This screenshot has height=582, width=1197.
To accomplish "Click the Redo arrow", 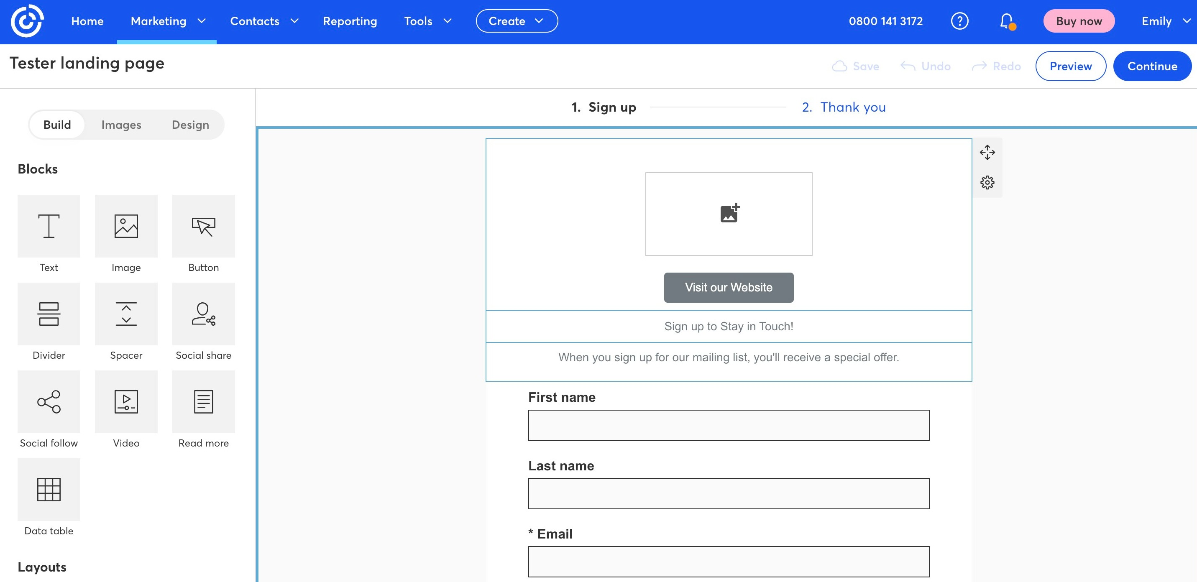I will coord(979,66).
